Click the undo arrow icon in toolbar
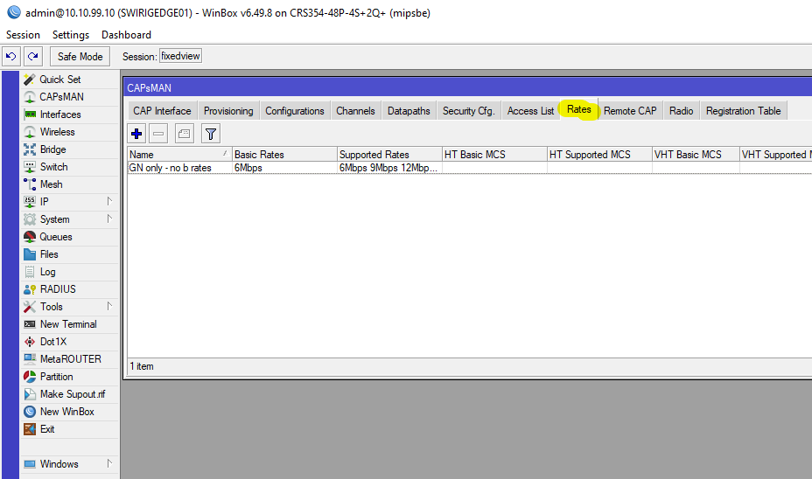This screenshot has width=812, height=479. pos(11,56)
